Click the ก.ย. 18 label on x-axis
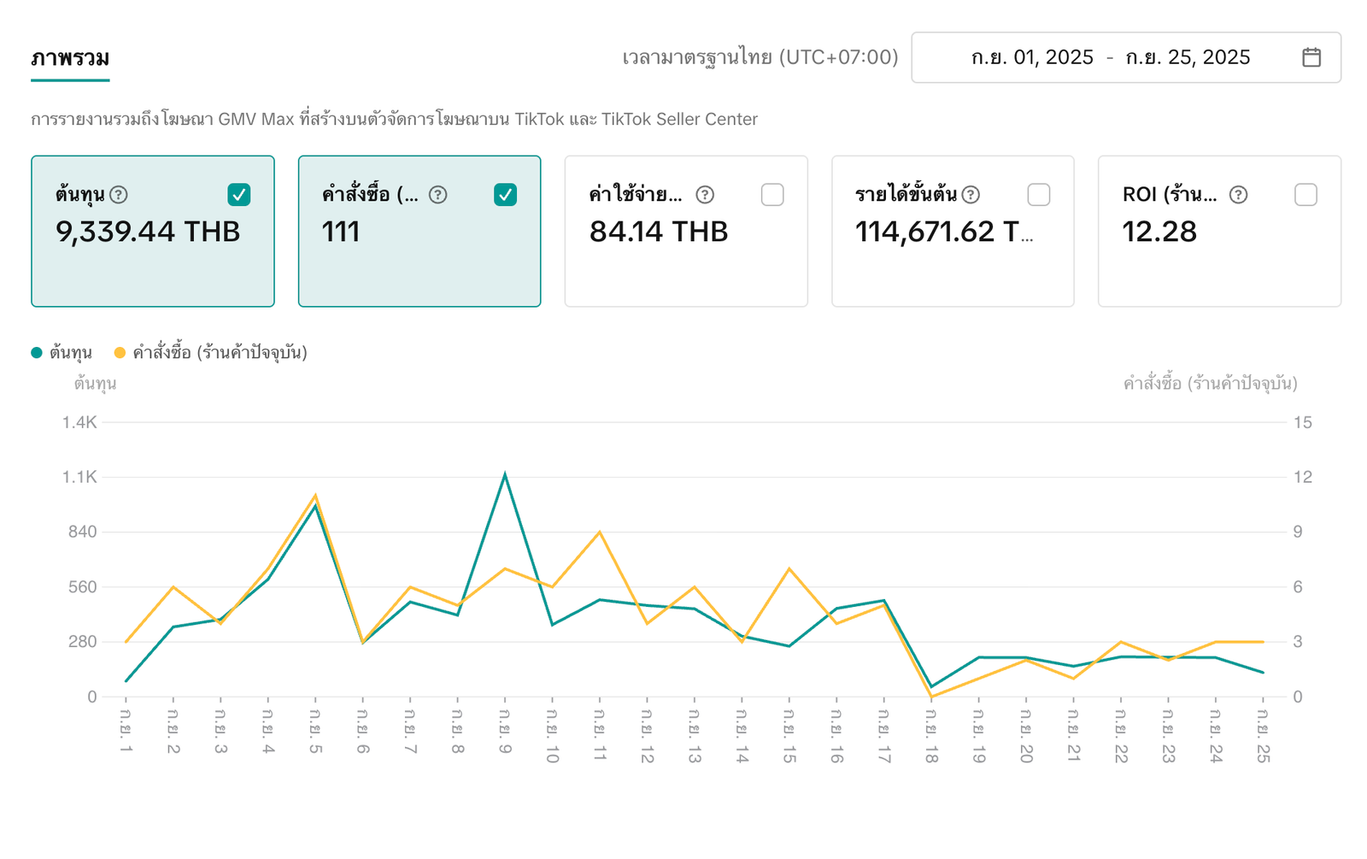This screenshot has height=859, width=1367. (931, 735)
